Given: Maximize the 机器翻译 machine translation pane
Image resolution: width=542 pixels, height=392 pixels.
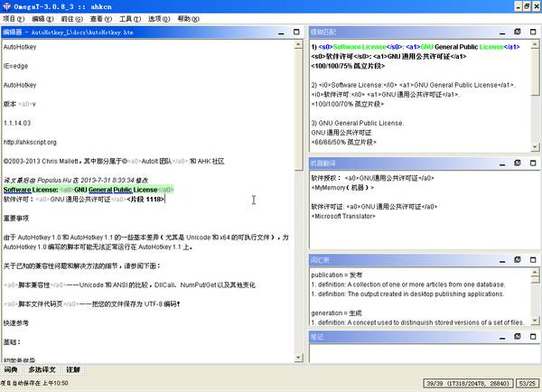Looking at the screenshot, I should click(x=533, y=163).
